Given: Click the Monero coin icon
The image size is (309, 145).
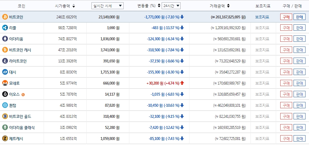Looking at the screenshot, I should point(5,83).
